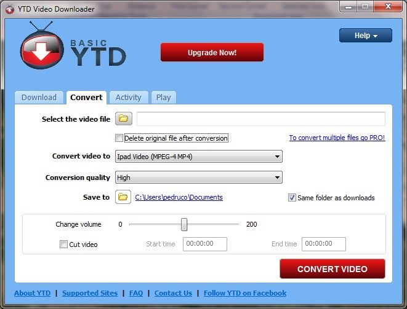Uncheck Same folder as downloads
The height and width of the screenshot is (309, 407).
[x=292, y=198]
